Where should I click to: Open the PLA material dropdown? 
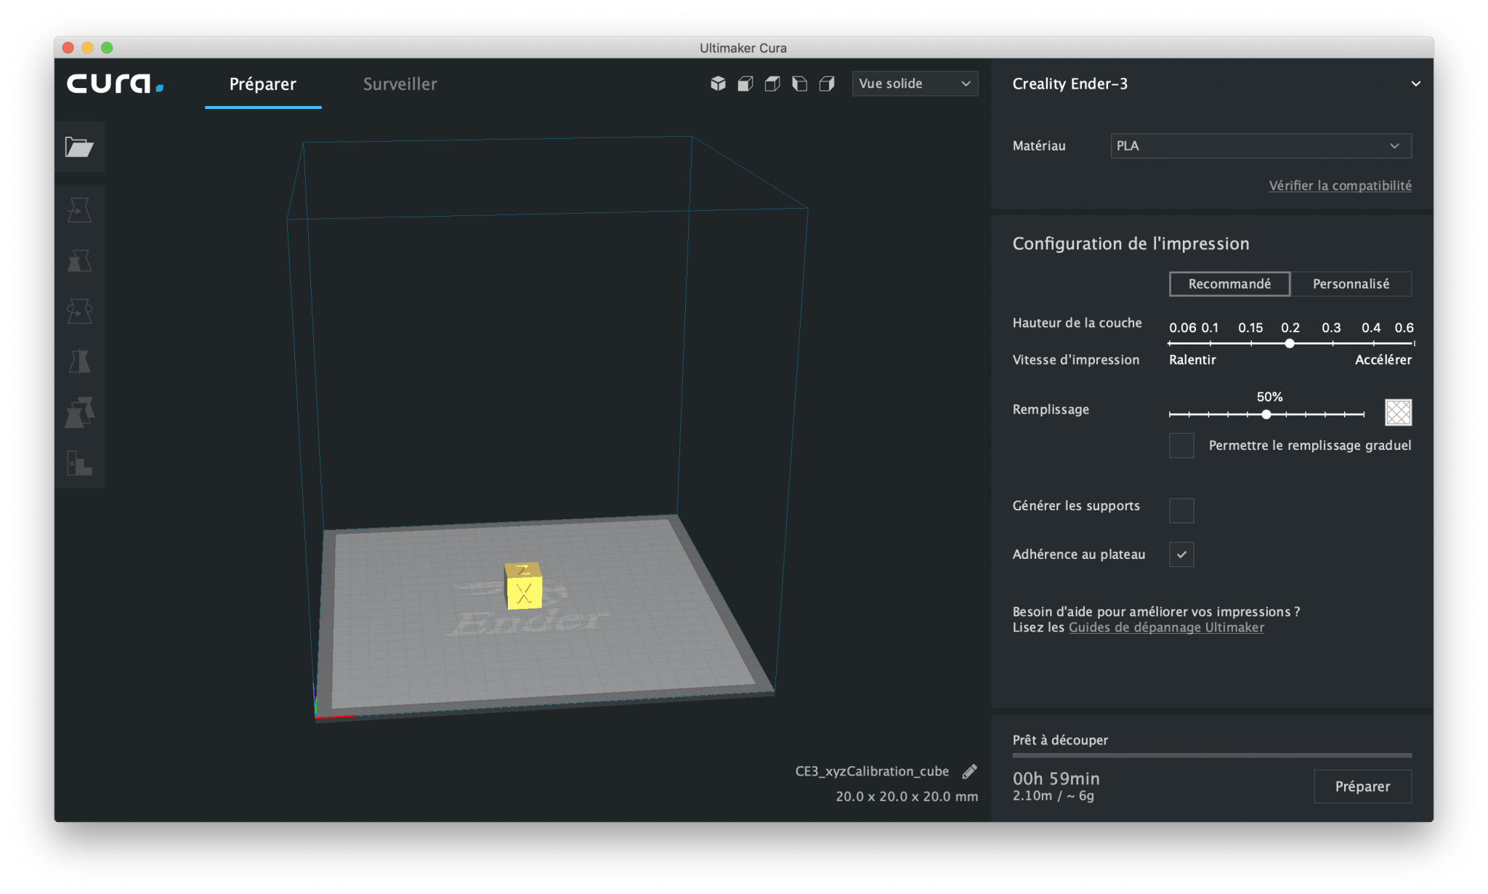(x=1261, y=146)
